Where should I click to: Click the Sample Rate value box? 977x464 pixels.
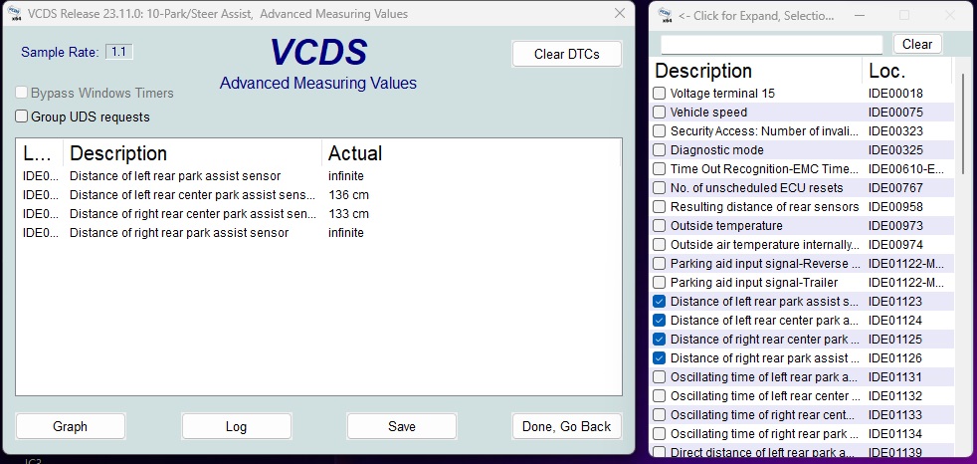click(118, 52)
